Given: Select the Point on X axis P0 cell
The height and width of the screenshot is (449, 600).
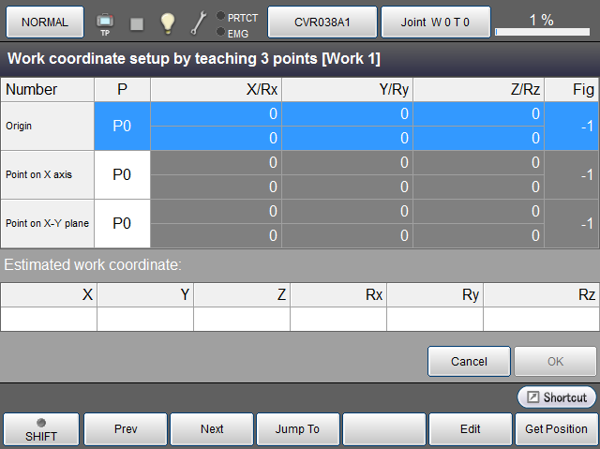Looking at the screenshot, I should click(122, 174).
